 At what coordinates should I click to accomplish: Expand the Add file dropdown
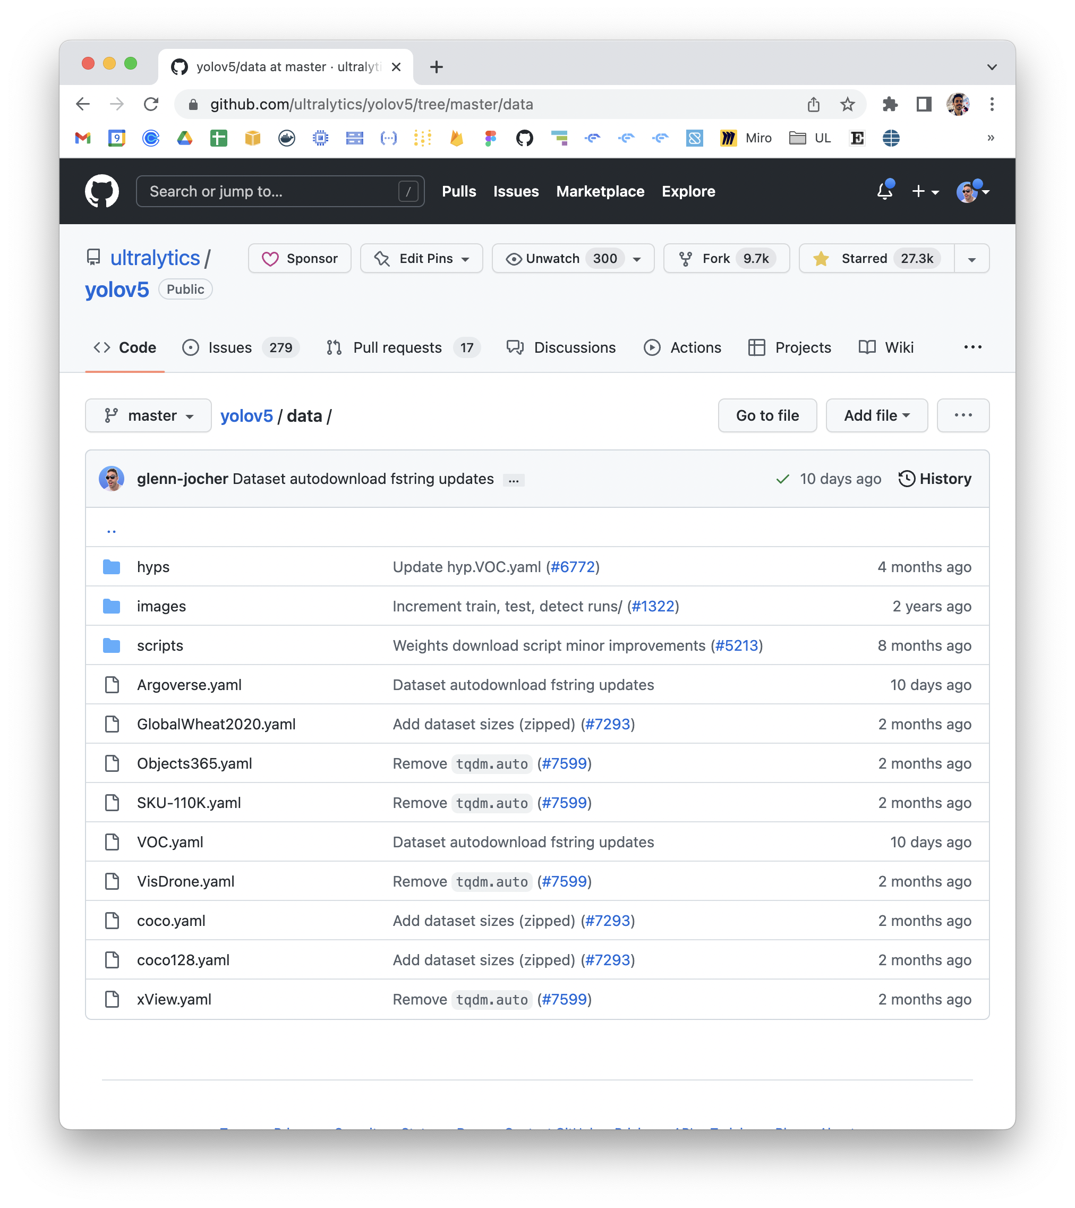coord(876,415)
